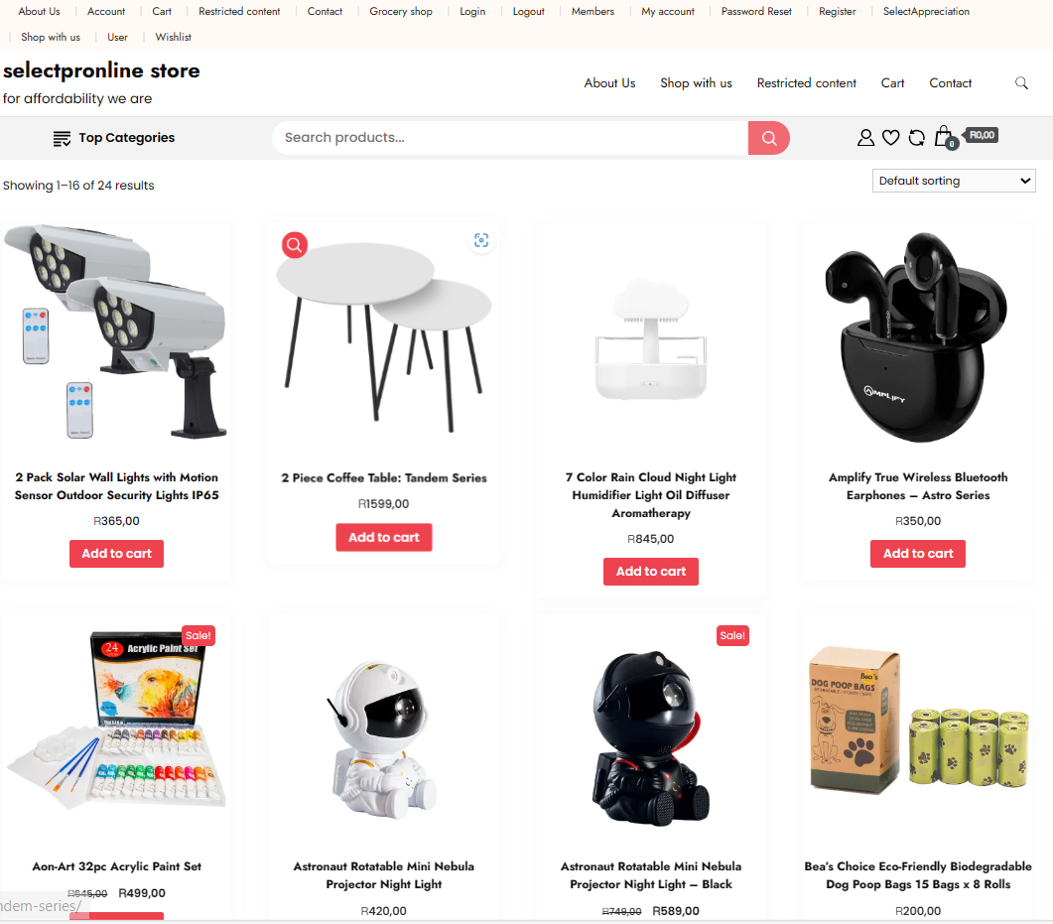Open the shopping bag cart icon
This screenshot has height=924, width=1053.
944,137
